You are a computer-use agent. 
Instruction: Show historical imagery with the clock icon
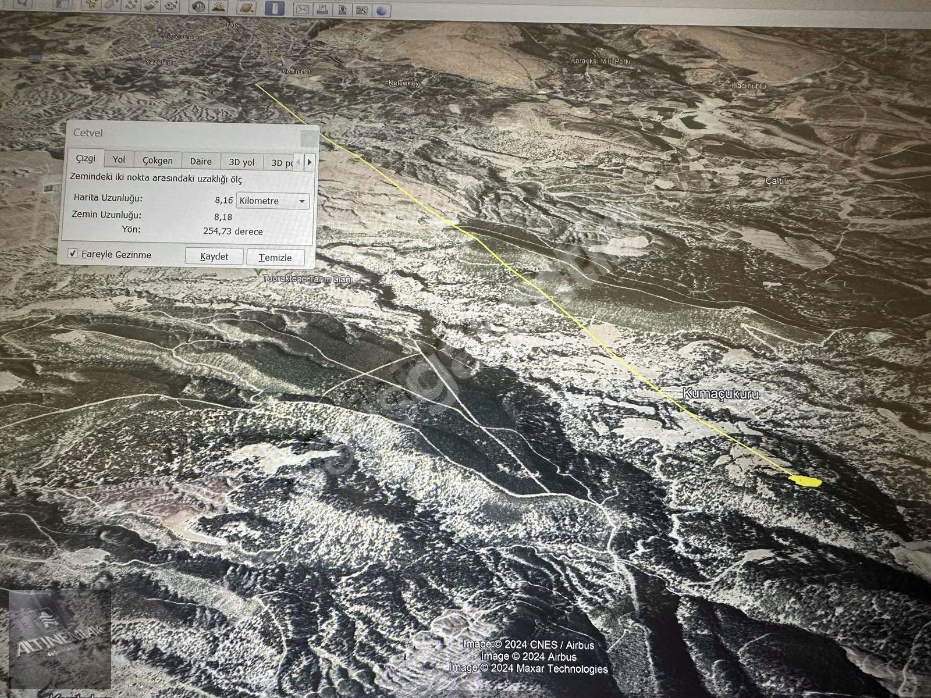point(198,6)
